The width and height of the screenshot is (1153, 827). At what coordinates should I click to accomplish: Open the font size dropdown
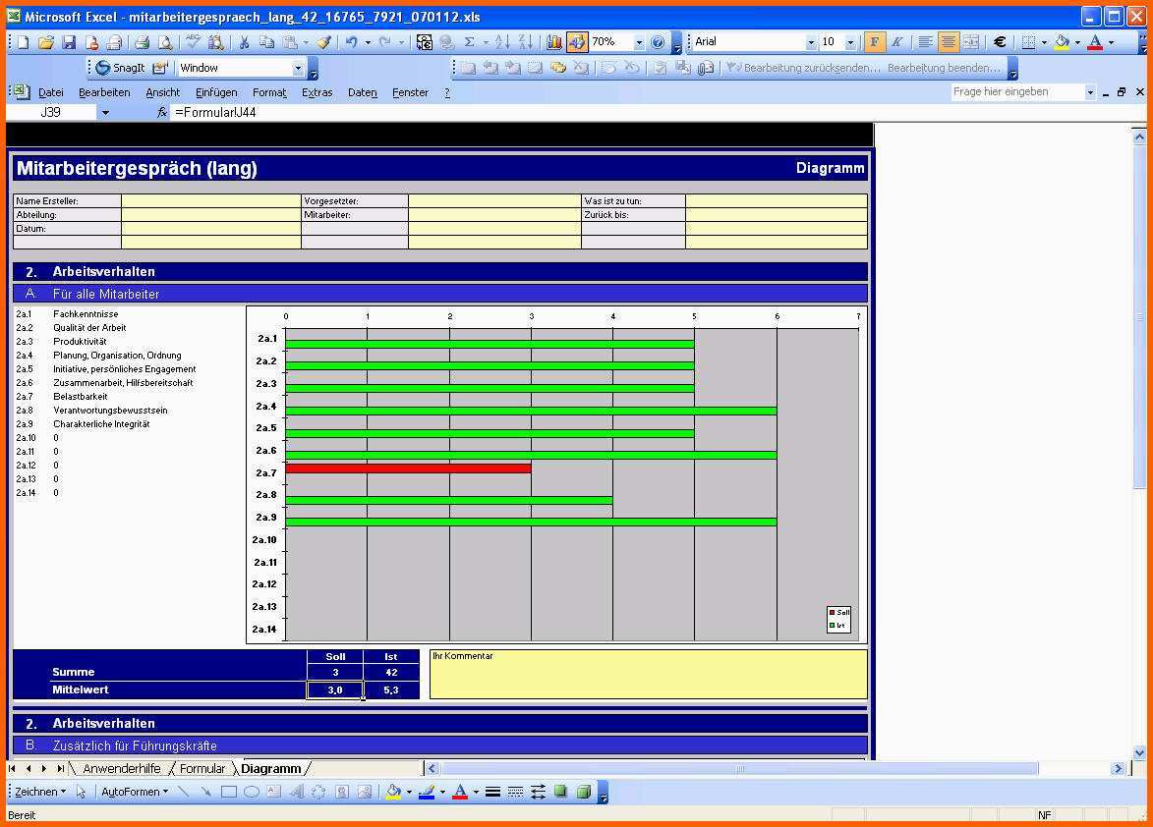[x=851, y=42]
